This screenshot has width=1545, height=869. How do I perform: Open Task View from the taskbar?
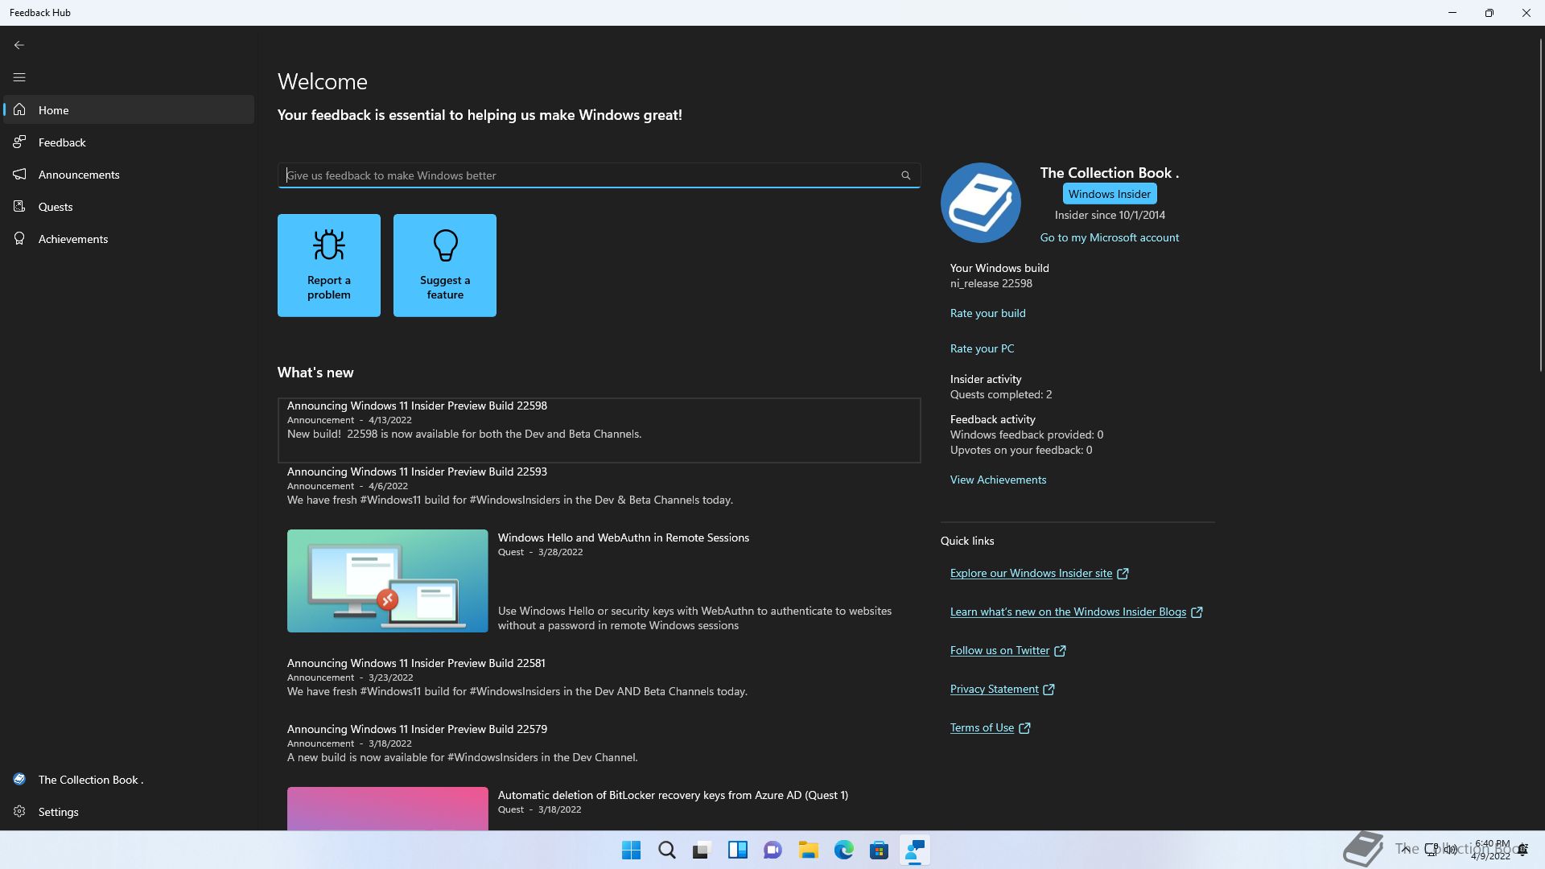tap(702, 850)
